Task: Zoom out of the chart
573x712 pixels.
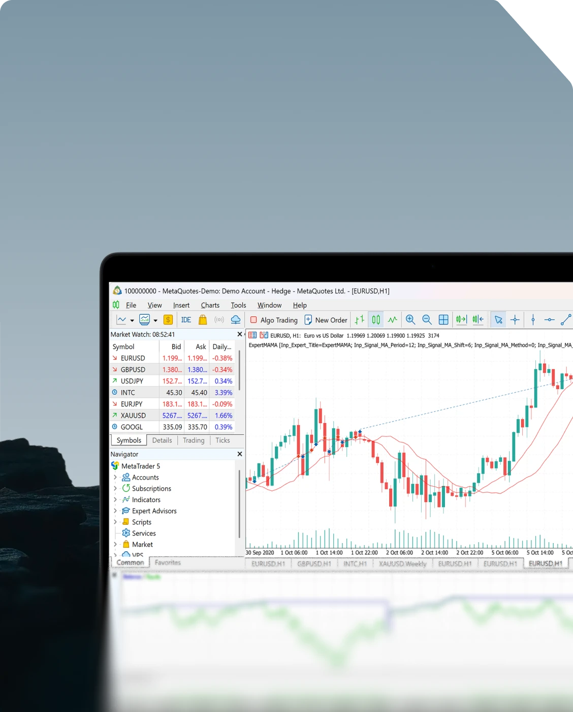Action: (x=427, y=320)
